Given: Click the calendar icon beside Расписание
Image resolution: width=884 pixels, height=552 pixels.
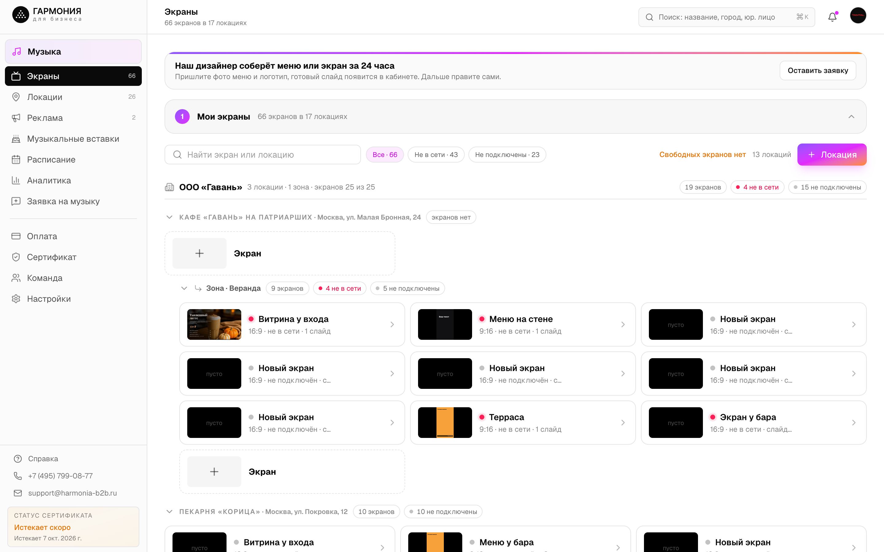Looking at the screenshot, I should point(16,159).
